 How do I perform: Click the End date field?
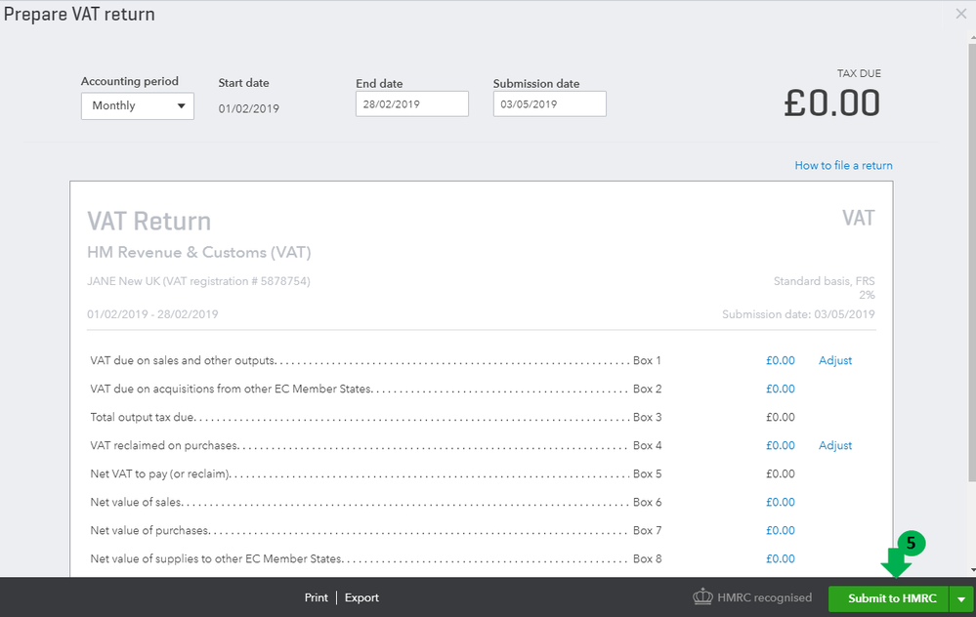(412, 103)
